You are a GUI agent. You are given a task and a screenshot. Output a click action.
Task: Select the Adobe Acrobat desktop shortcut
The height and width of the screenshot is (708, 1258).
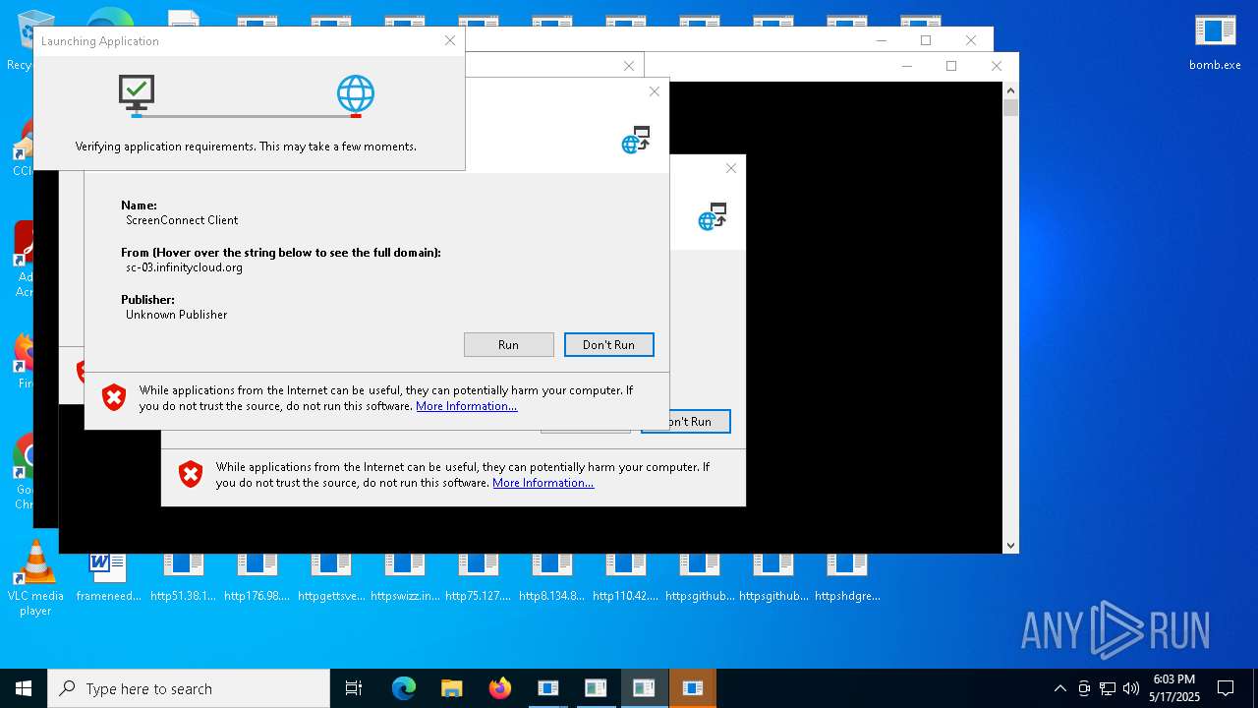point(24,260)
